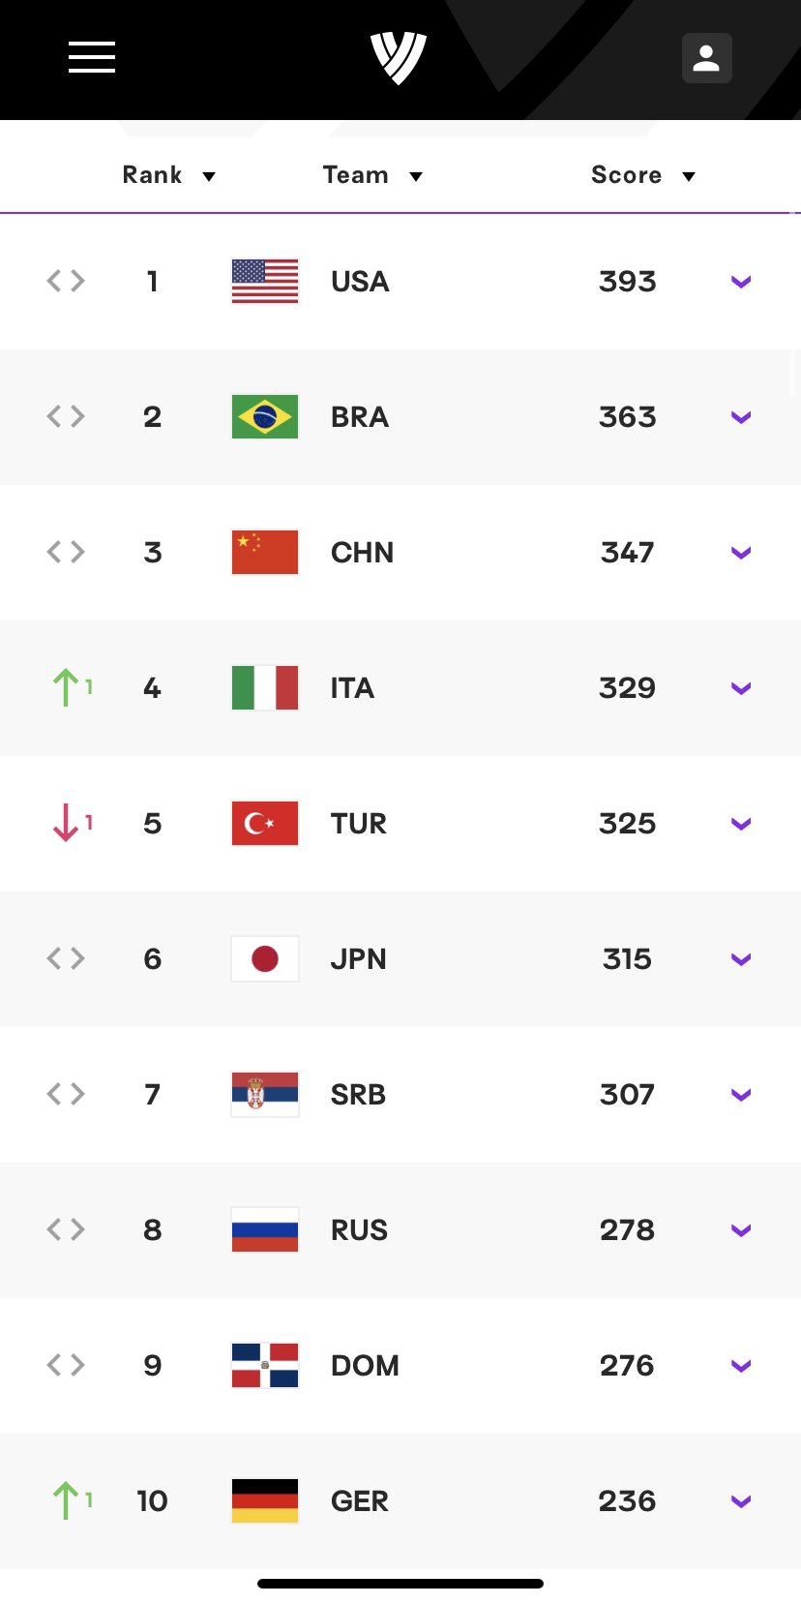801x1604 pixels.
Task: Open the hamburger menu
Action: (92, 57)
